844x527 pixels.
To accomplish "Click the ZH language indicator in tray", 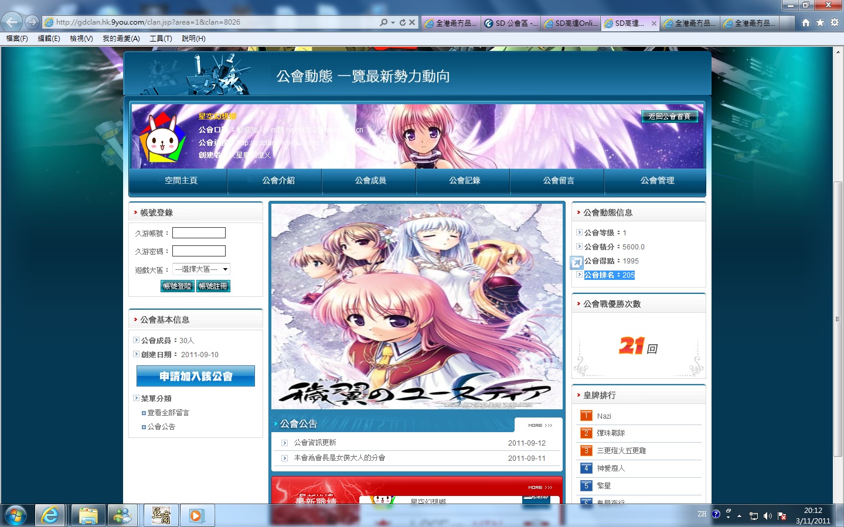I will 702,515.
